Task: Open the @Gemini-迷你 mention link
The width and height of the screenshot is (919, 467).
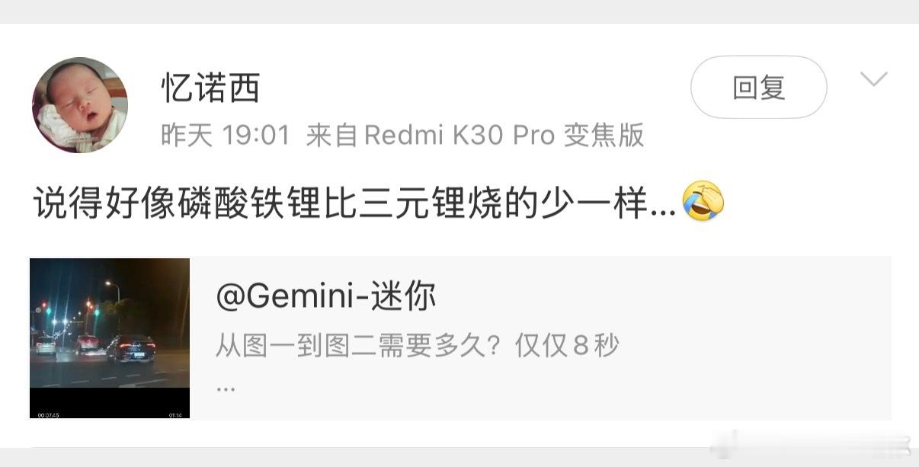Action: [326, 296]
